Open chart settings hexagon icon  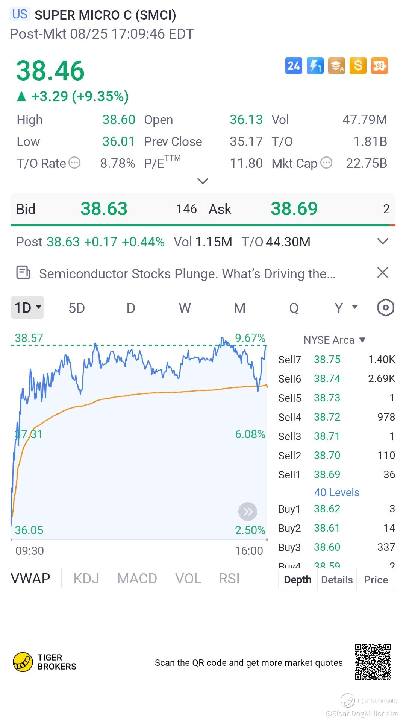tap(386, 308)
